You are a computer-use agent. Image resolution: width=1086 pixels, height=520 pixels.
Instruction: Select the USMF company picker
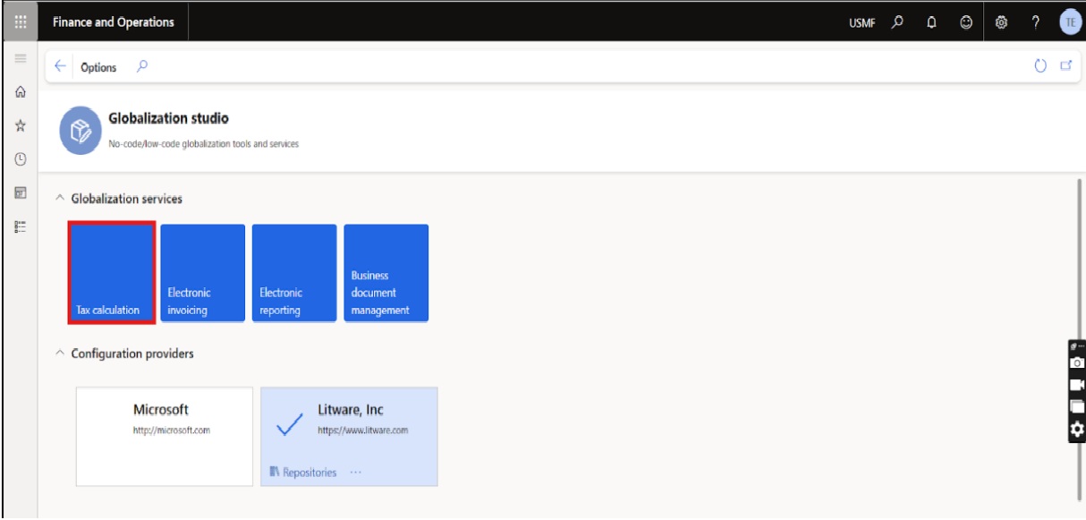coord(861,23)
